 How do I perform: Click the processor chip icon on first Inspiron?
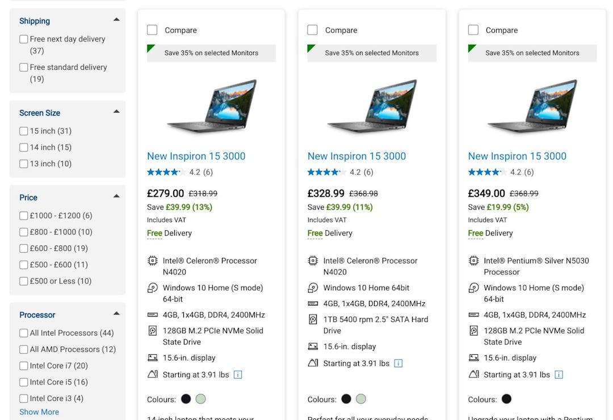pyautogui.click(x=152, y=261)
